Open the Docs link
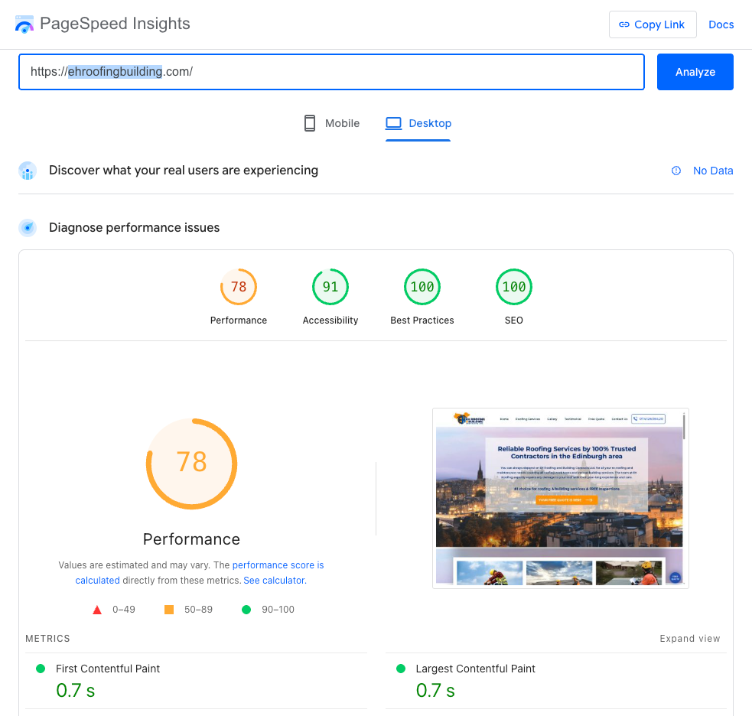Image resolution: width=752 pixels, height=716 pixels. (721, 24)
